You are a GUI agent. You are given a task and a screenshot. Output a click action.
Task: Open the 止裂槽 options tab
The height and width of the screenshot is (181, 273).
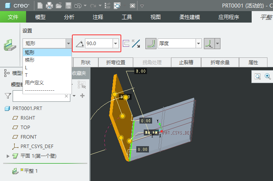click(x=186, y=62)
